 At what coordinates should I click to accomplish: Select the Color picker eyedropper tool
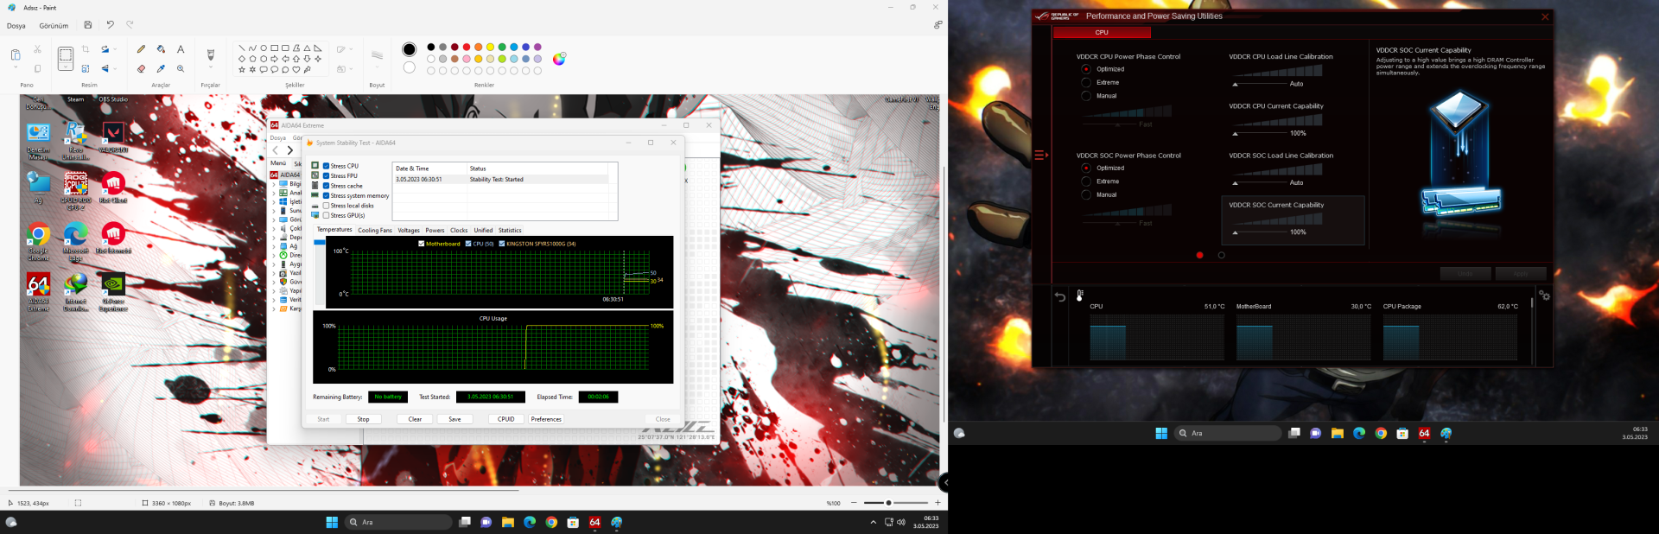click(161, 69)
